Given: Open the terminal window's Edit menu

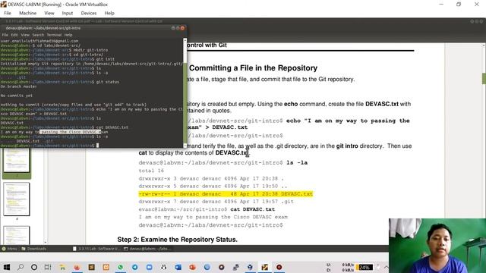Looking at the screenshot, I should 14,35.
